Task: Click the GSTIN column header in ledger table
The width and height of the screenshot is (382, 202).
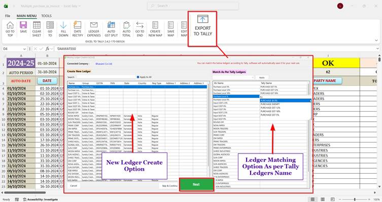Action: click(x=102, y=83)
